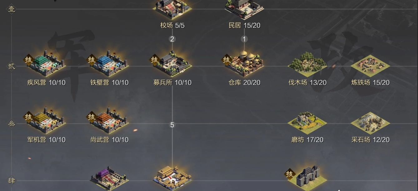Select the 仓库 20/20 warehouse
Viewport: 418px width, 191px height.
point(244,63)
